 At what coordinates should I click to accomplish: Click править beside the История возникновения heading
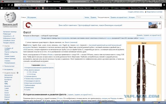(x=71, y=95)
